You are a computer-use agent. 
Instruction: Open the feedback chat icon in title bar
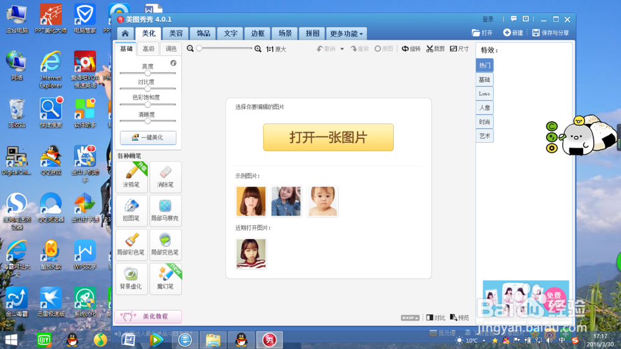[x=514, y=19]
